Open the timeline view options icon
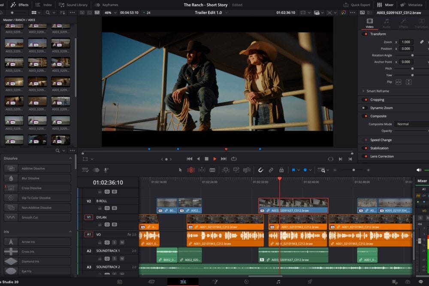Viewport: 429px width, 286px height. (85, 170)
